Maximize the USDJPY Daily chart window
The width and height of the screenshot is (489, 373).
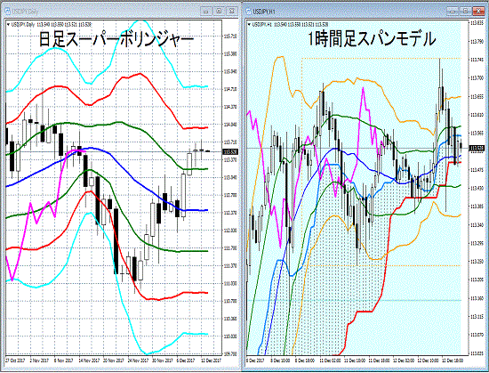point(219,12)
